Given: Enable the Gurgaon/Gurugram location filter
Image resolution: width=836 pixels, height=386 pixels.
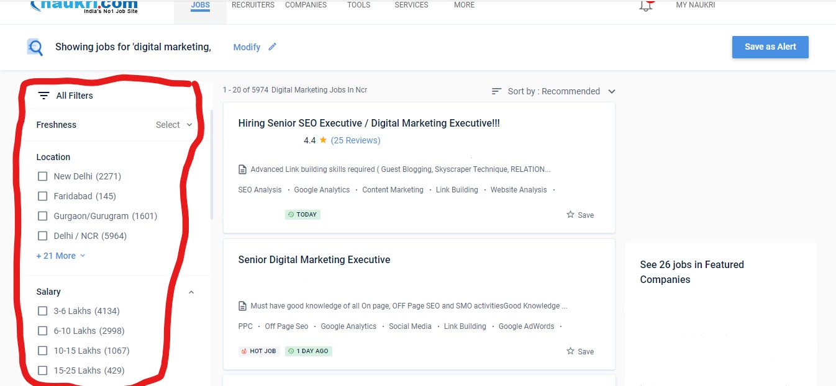Looking at the screenshot, I should coord(42,216).
